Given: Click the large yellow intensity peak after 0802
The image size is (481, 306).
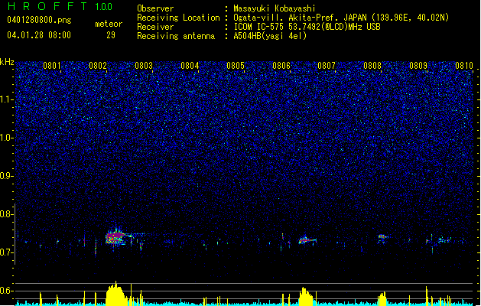Looking at the screenshot, I should 116,294.
